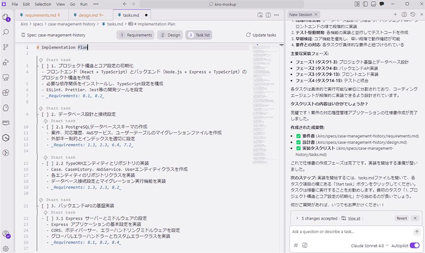Check the box for task 2.2 TypeORM
This screenshot has width=425, height=253.
[50, 163]
